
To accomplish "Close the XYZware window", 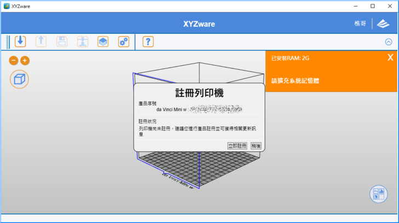I will pyautogui.click(x=390, y=6).
